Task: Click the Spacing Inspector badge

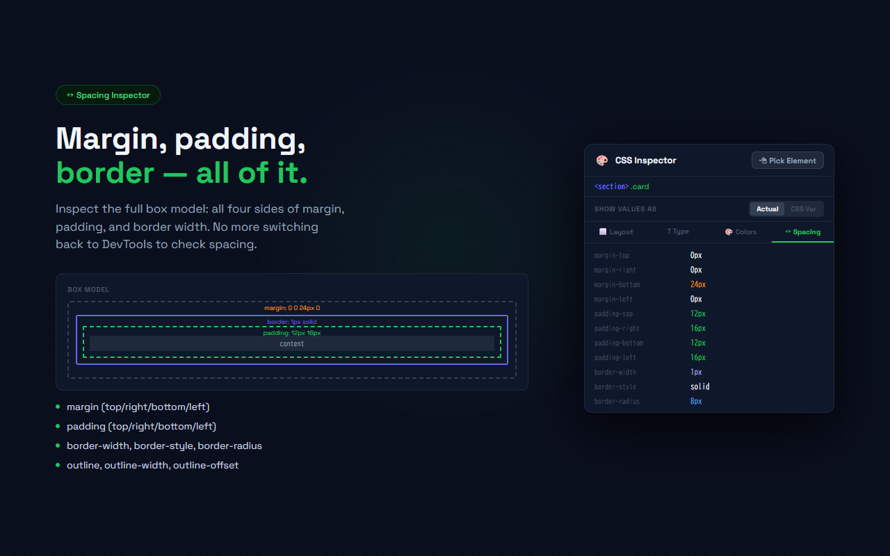Action: (x=108, y=95)
